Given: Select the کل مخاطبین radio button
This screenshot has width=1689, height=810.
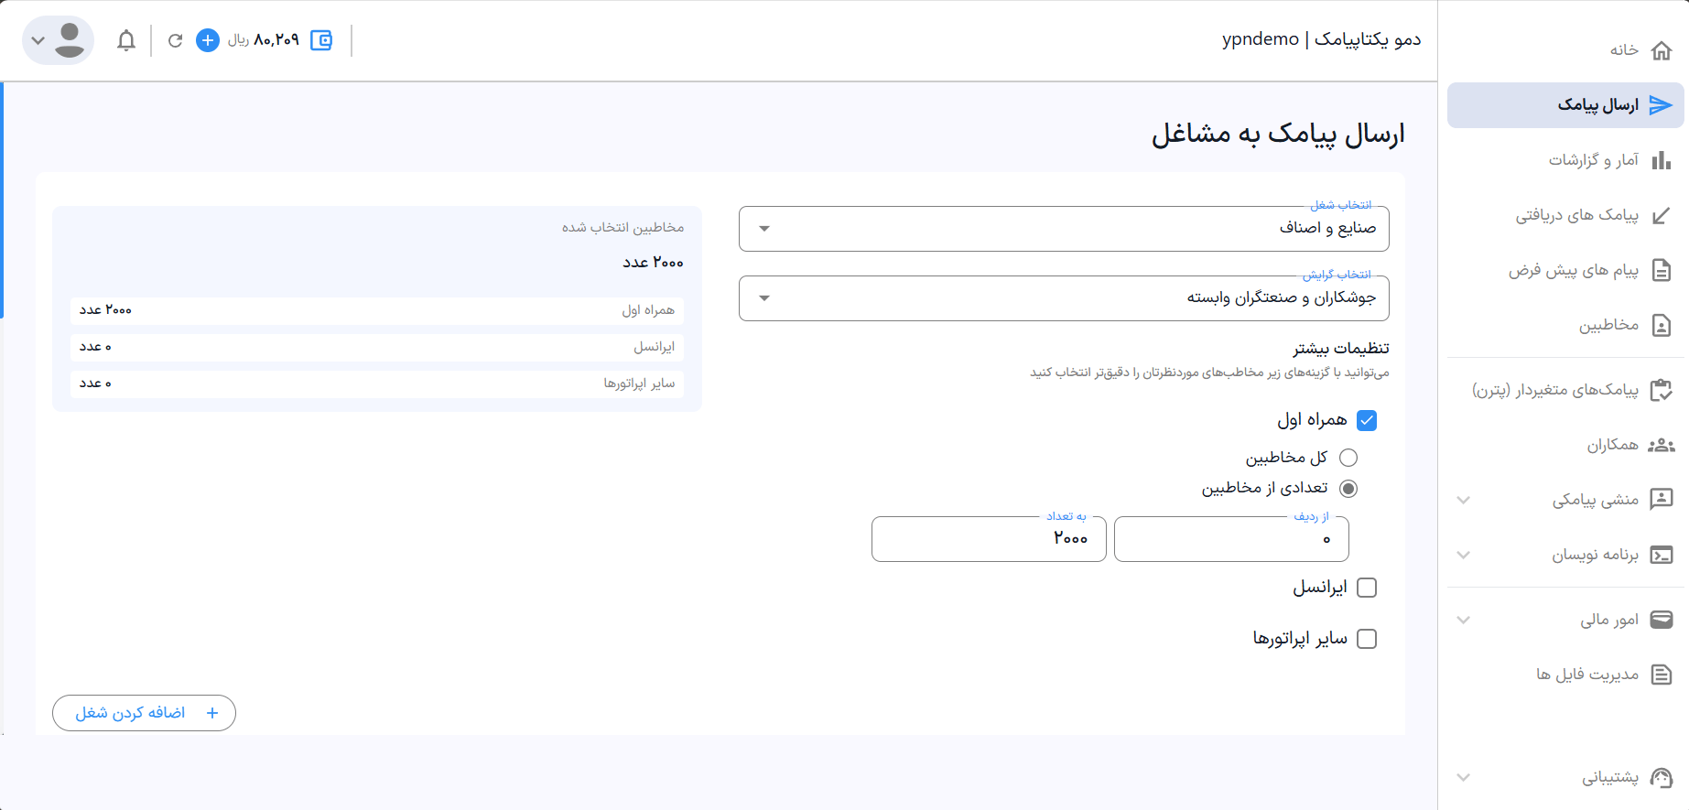Looking at the screenshot, I should pyautogui.click(x=1348, y=458).
